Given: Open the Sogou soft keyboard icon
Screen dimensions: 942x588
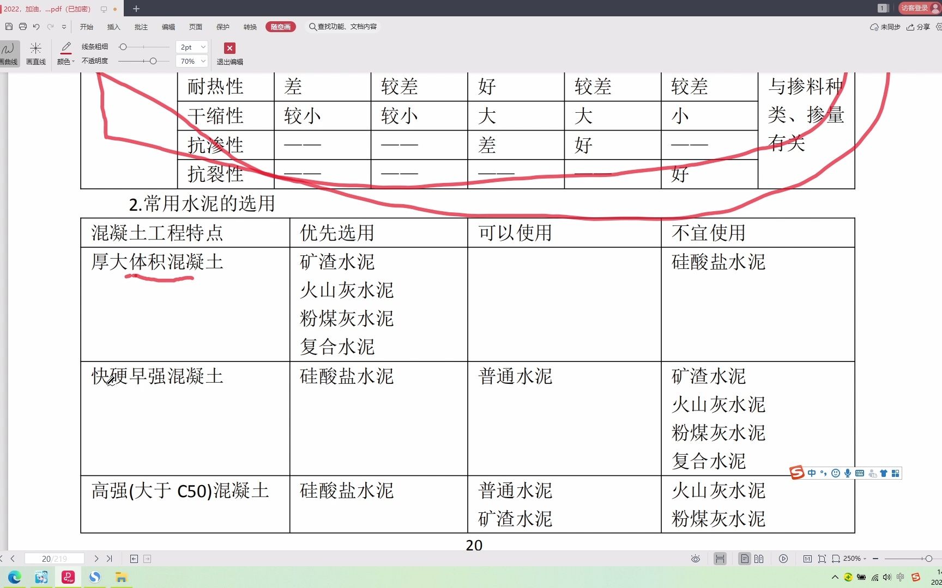Looking at the screenshot, I should pos(860,473).
